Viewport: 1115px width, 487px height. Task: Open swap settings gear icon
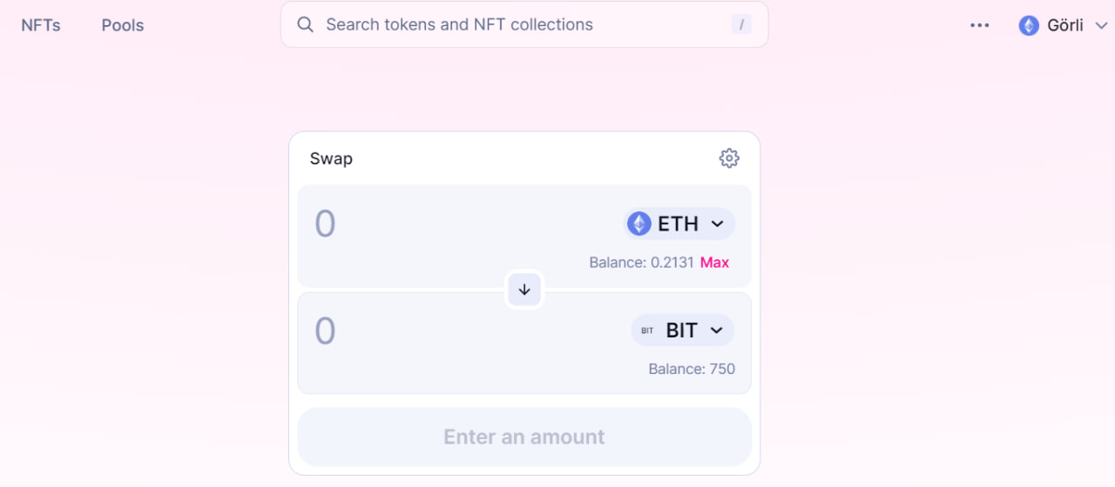[x=729, y=158]
